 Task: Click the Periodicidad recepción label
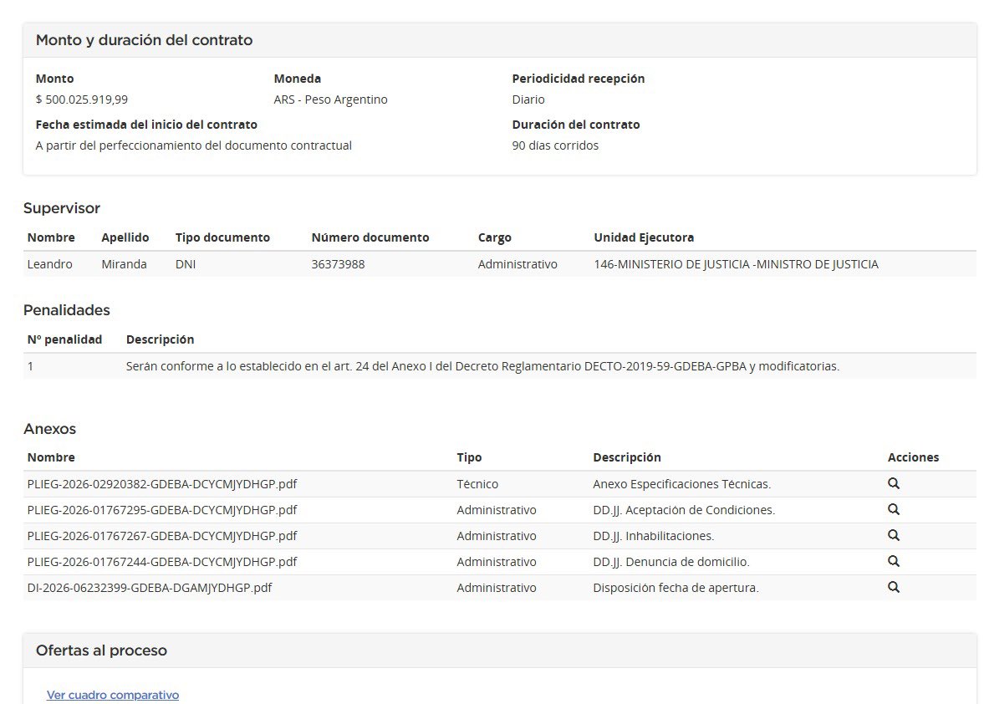point(579,79)
